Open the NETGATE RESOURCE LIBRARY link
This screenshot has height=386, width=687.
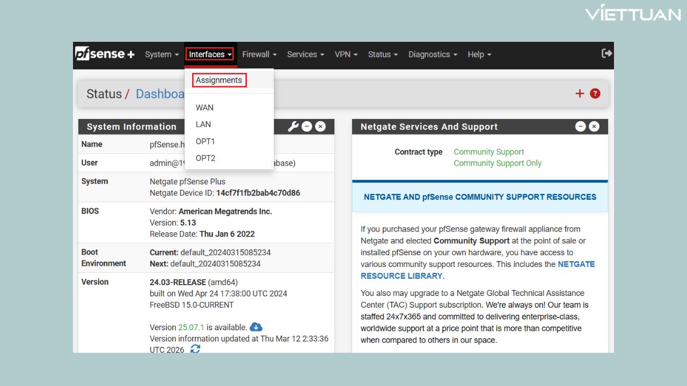(401, 276)
